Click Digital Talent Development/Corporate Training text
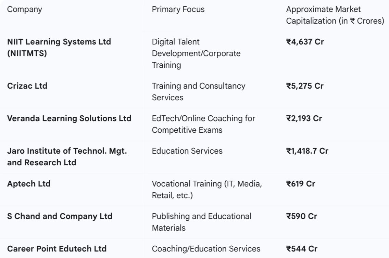Screen dimensions: 389x258 tap(196, 53)
